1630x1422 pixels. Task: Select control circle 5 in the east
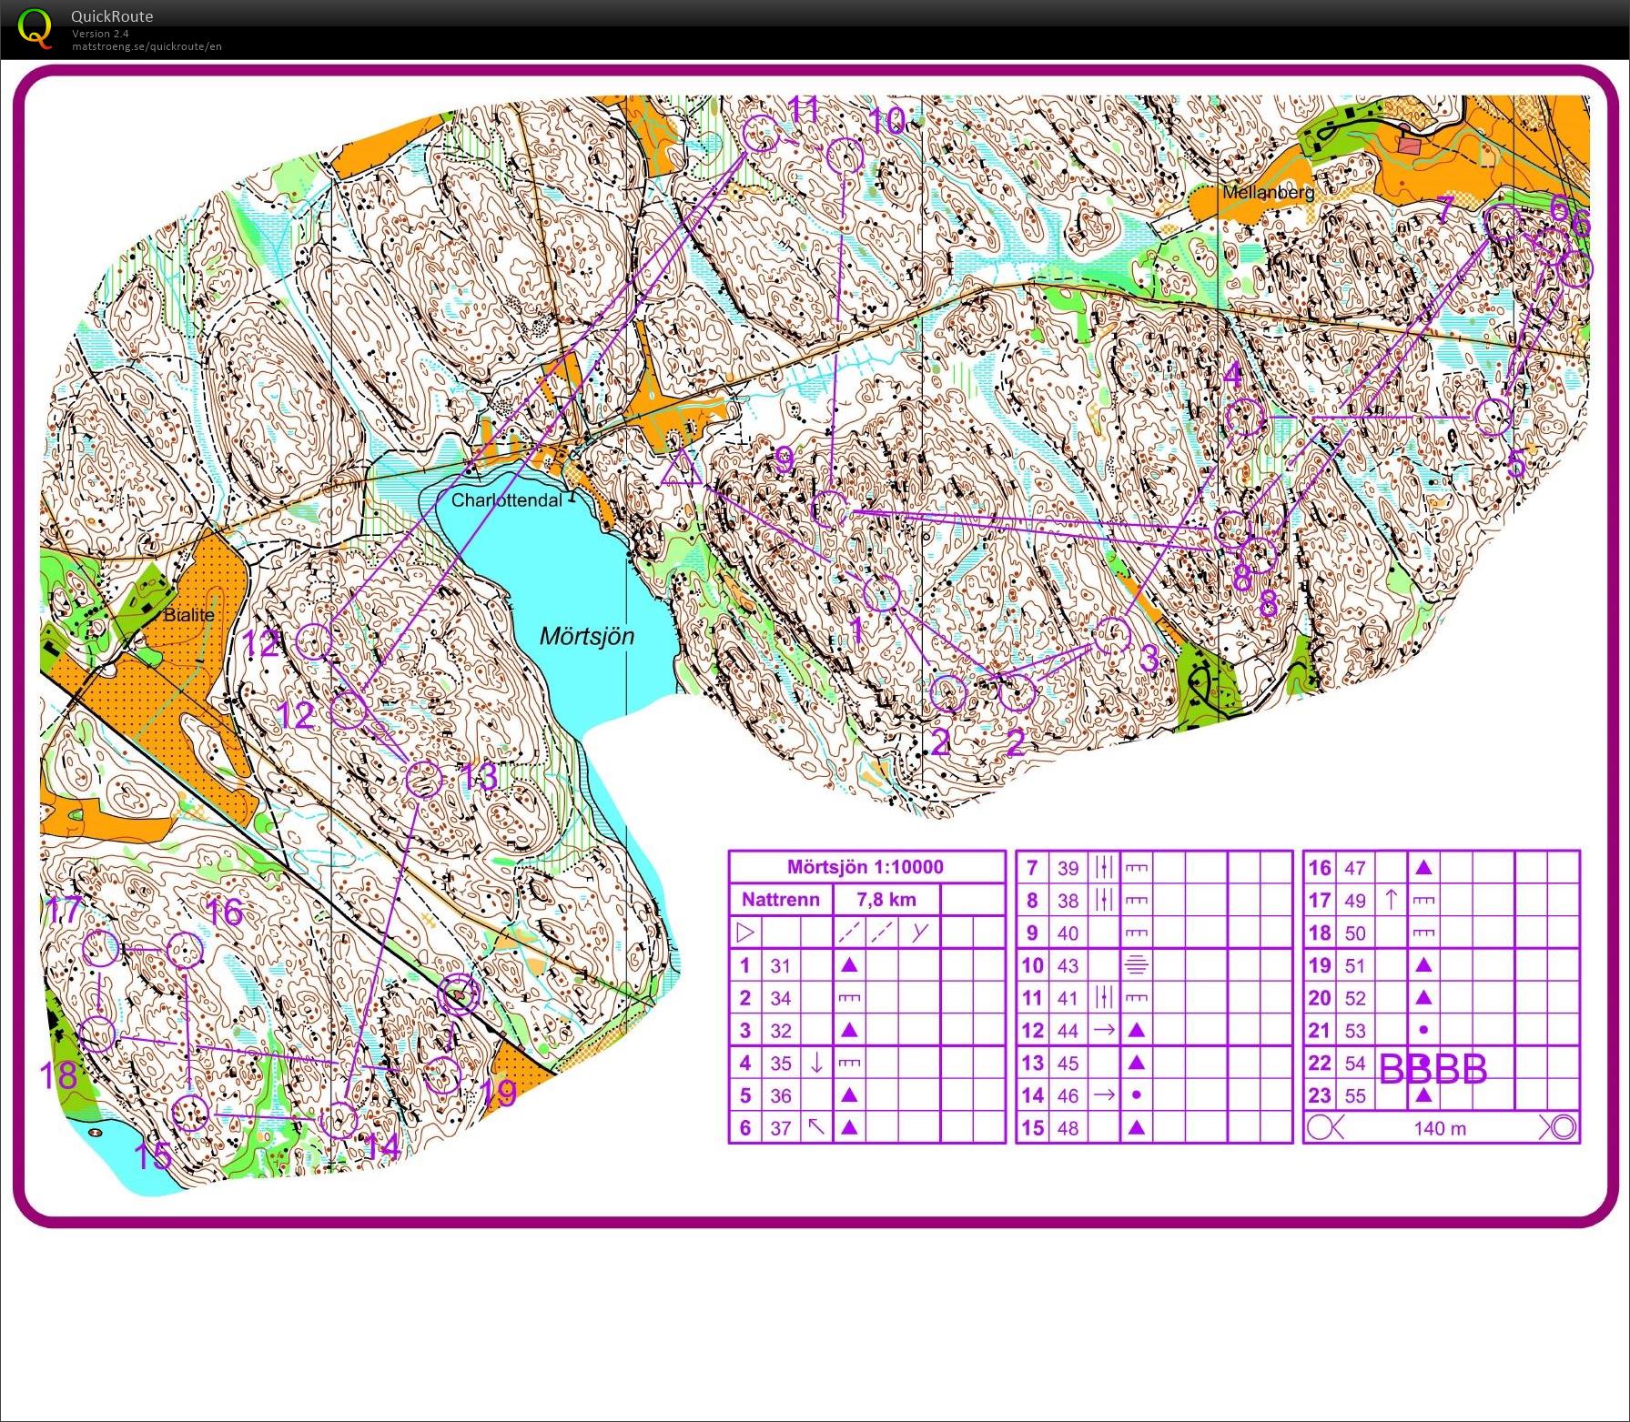(x=1493, y=417)
